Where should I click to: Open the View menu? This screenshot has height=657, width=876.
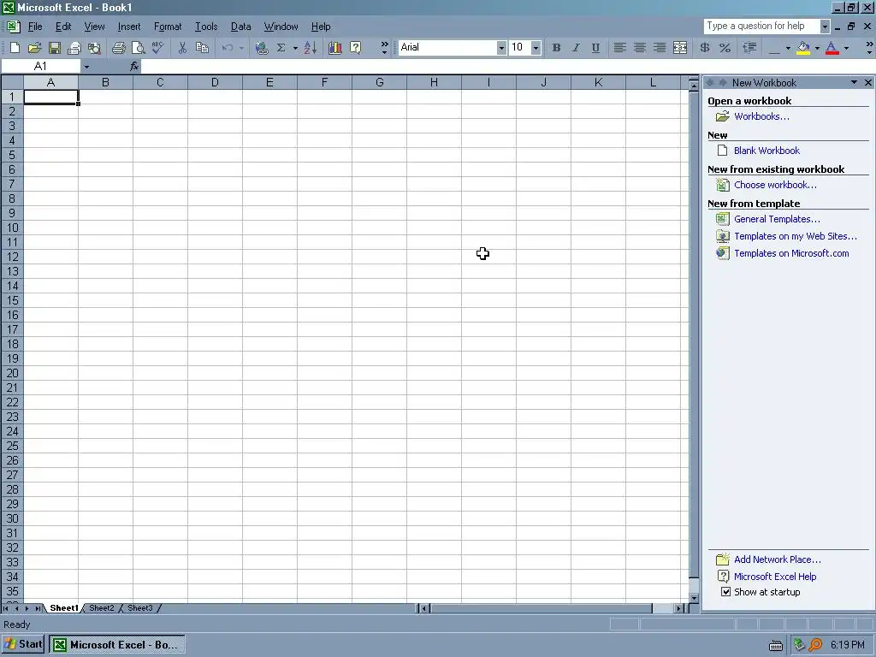(x=94, y=27)
